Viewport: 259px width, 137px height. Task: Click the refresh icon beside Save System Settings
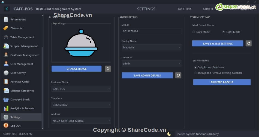[248, 43]
